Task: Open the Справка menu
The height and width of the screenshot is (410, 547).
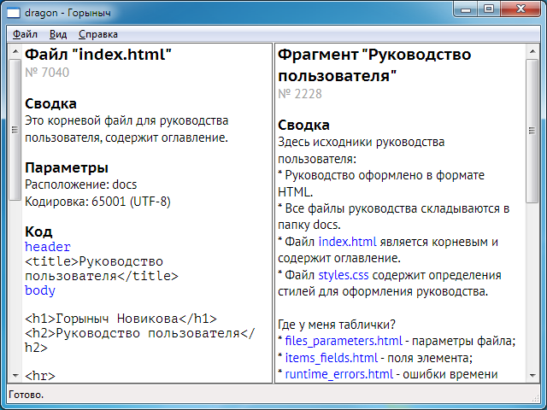Action: [x=98, y=34]
